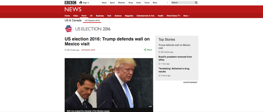Screen dimensions: 263x112
Task: Expand the news nav More menu
Action: coord(186,16)
